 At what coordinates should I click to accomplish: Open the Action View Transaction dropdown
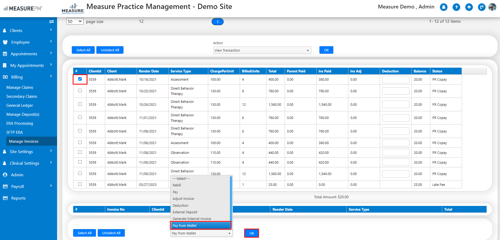click(x=262, y=50)
